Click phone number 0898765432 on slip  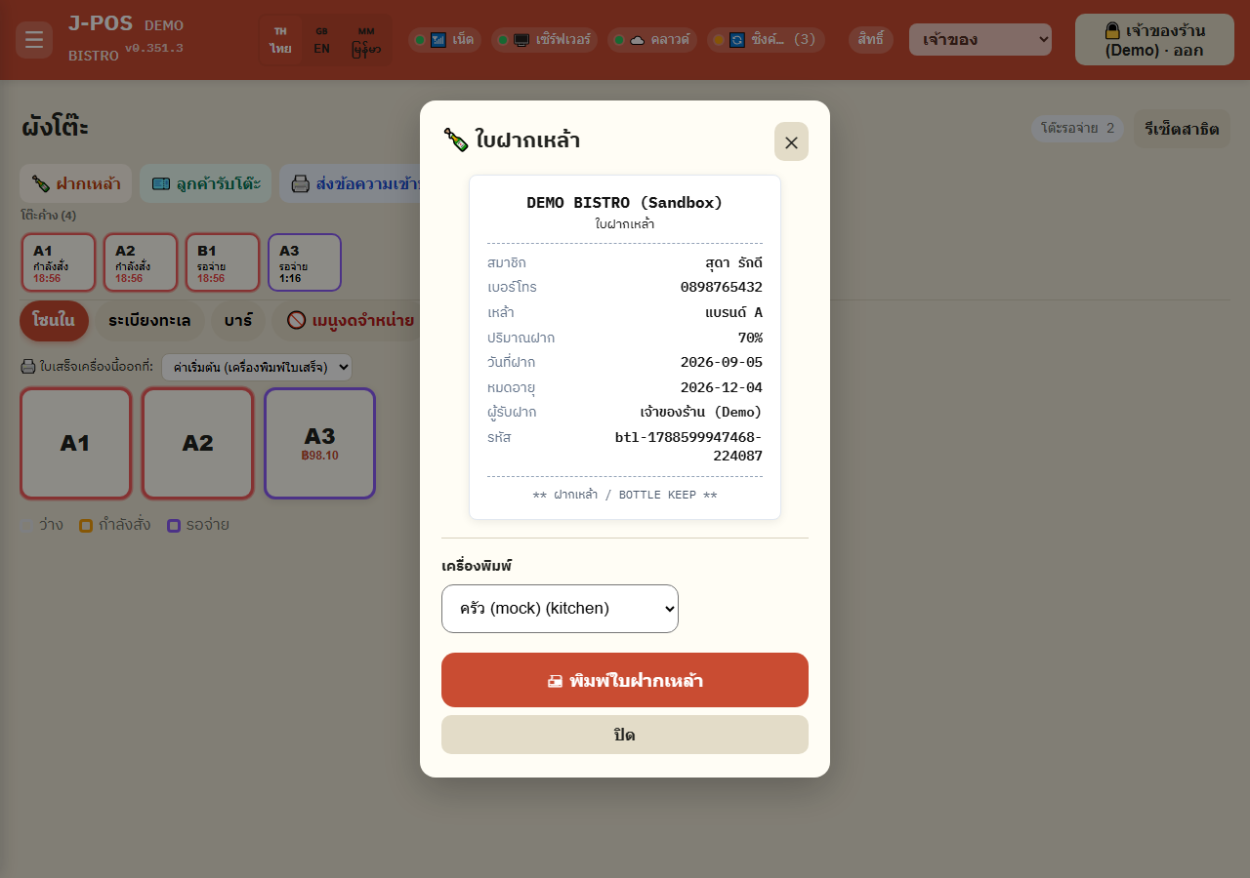(722, 287)
